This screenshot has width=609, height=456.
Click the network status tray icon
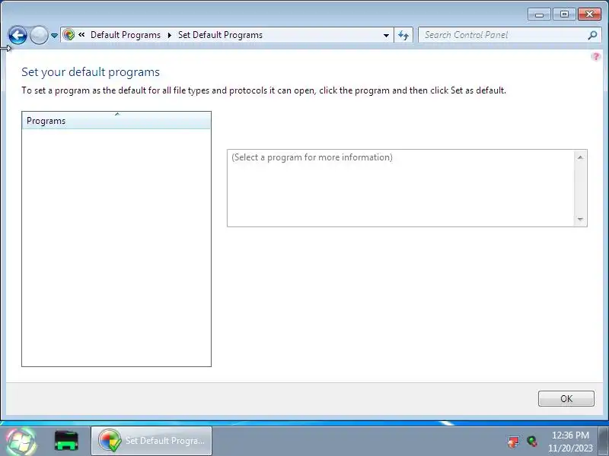tap(532, 442)
